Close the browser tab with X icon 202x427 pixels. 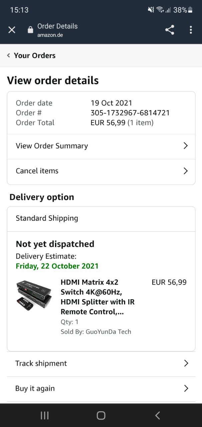12,30
